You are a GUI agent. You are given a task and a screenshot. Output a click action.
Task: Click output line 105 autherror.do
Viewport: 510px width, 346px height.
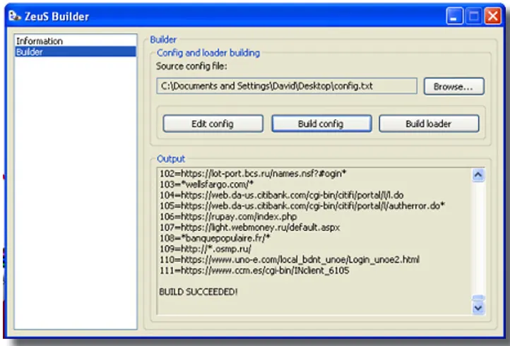(302, 206)
